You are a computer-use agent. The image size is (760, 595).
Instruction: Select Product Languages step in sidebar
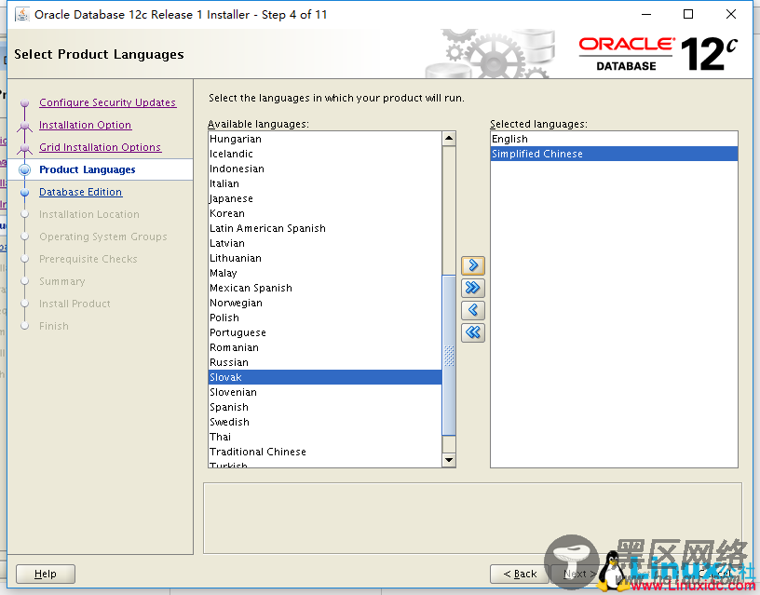88,169
